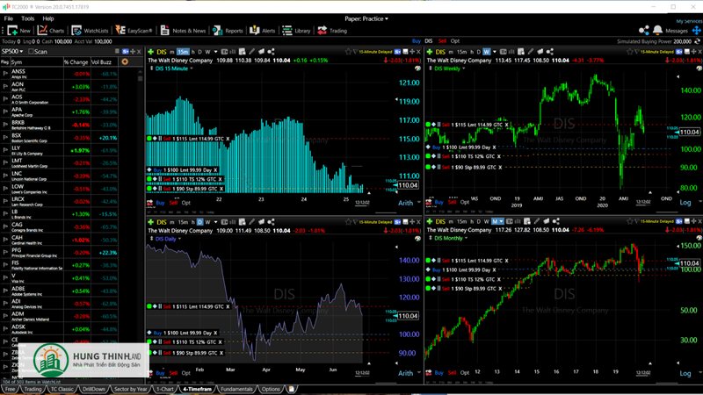This screenshot has width=703, height=395.
Task: Sort by % Change column header
Action: [x=76, y=61]
